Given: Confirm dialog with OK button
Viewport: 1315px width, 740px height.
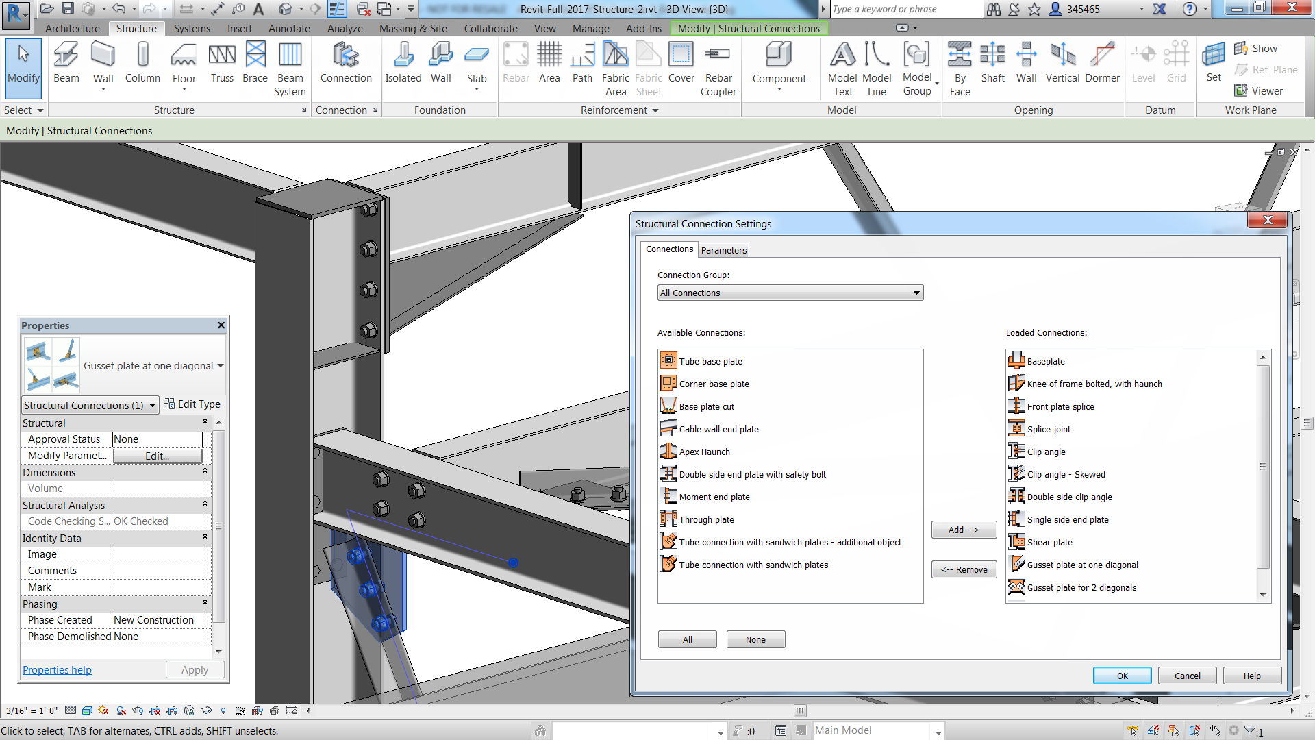Looking at the screenshot, I should coord(1122,676).
